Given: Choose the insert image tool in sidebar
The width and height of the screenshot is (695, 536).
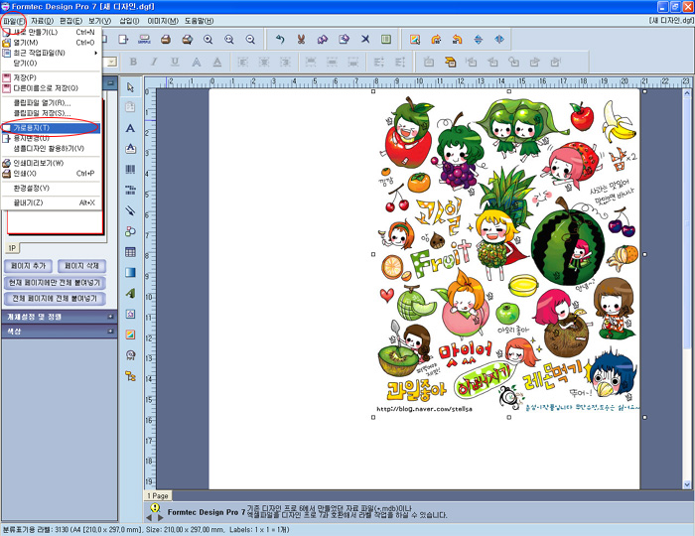Looking at the screenshot, I should (130, 335).
